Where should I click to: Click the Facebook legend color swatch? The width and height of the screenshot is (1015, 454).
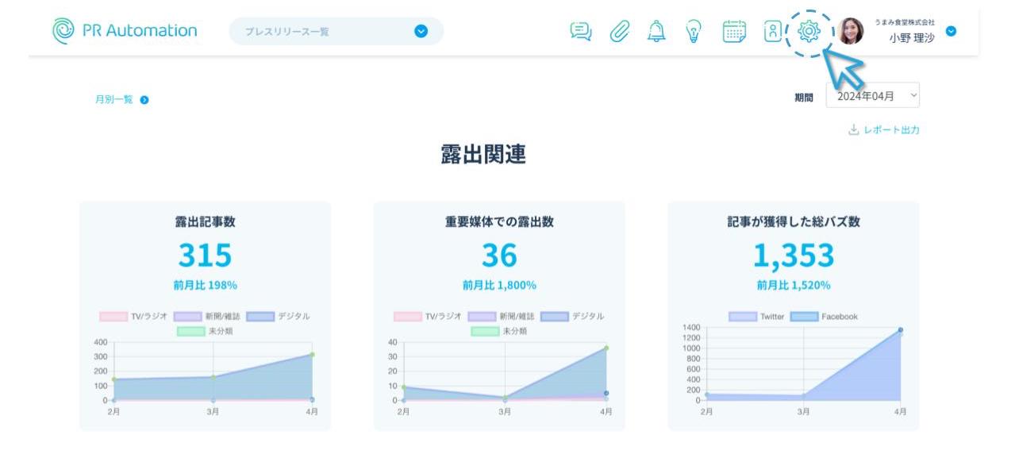[803, 317]
